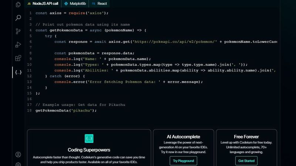Click the 'try {' line 5
Screen dimensions: 296x166
(51, 36)
